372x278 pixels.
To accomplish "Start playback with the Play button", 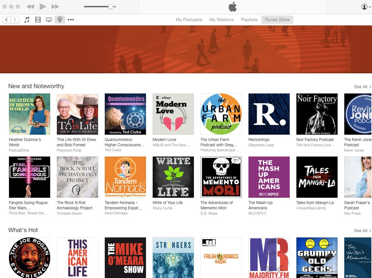I will coord(43,7).
